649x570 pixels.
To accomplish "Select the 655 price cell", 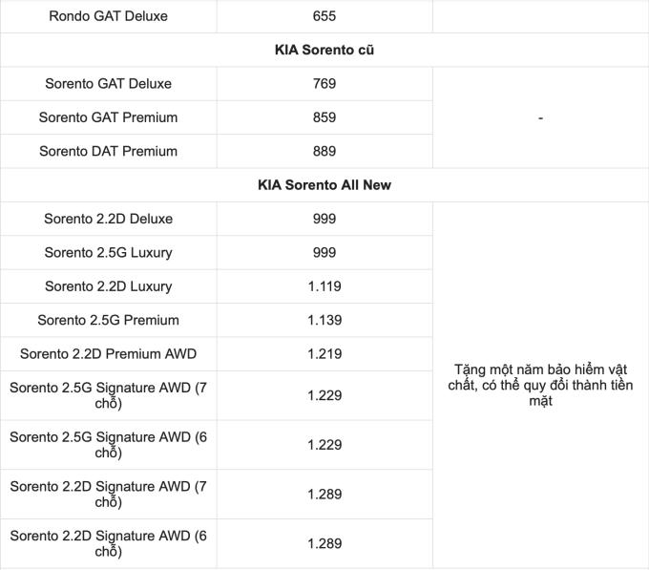I will point(324,16).
